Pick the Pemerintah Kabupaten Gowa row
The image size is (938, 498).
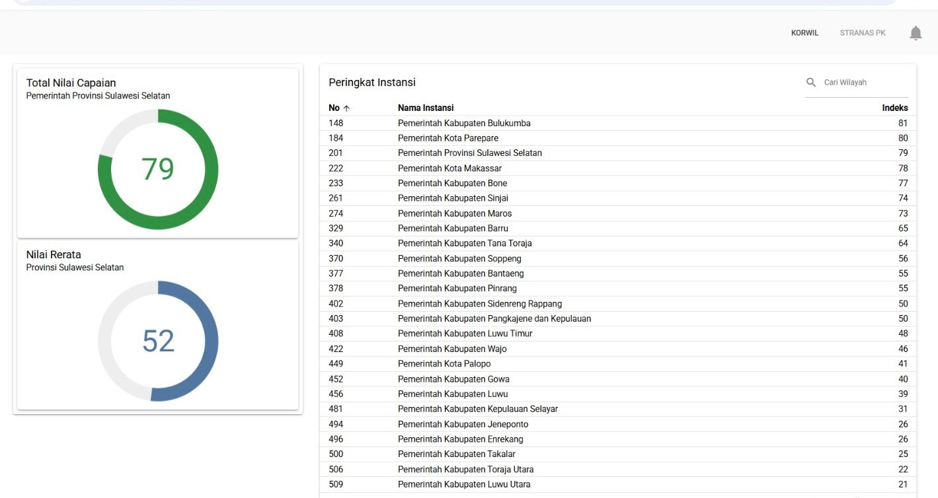(453, 379)
